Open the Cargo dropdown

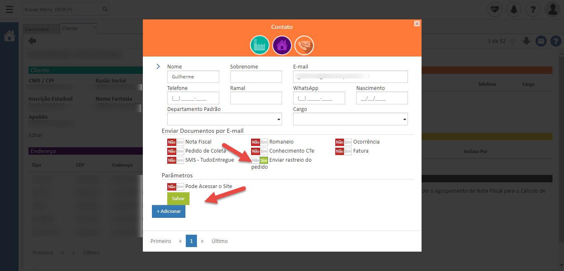350,119
